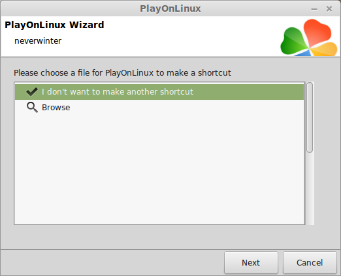Proceed with the Next button
341x276 pixels.
click(251, 262)
